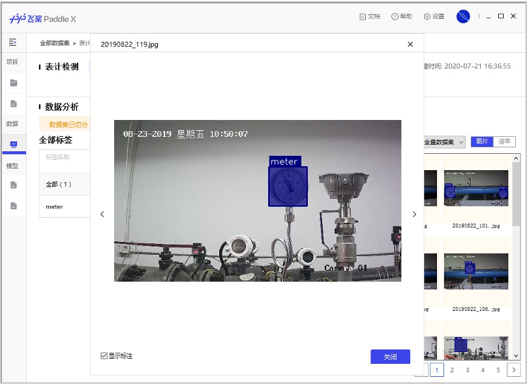Toggle the sidebar collapse menu icon
The image size is (527, 384).
pyautogui.click(x=12, y=42)
